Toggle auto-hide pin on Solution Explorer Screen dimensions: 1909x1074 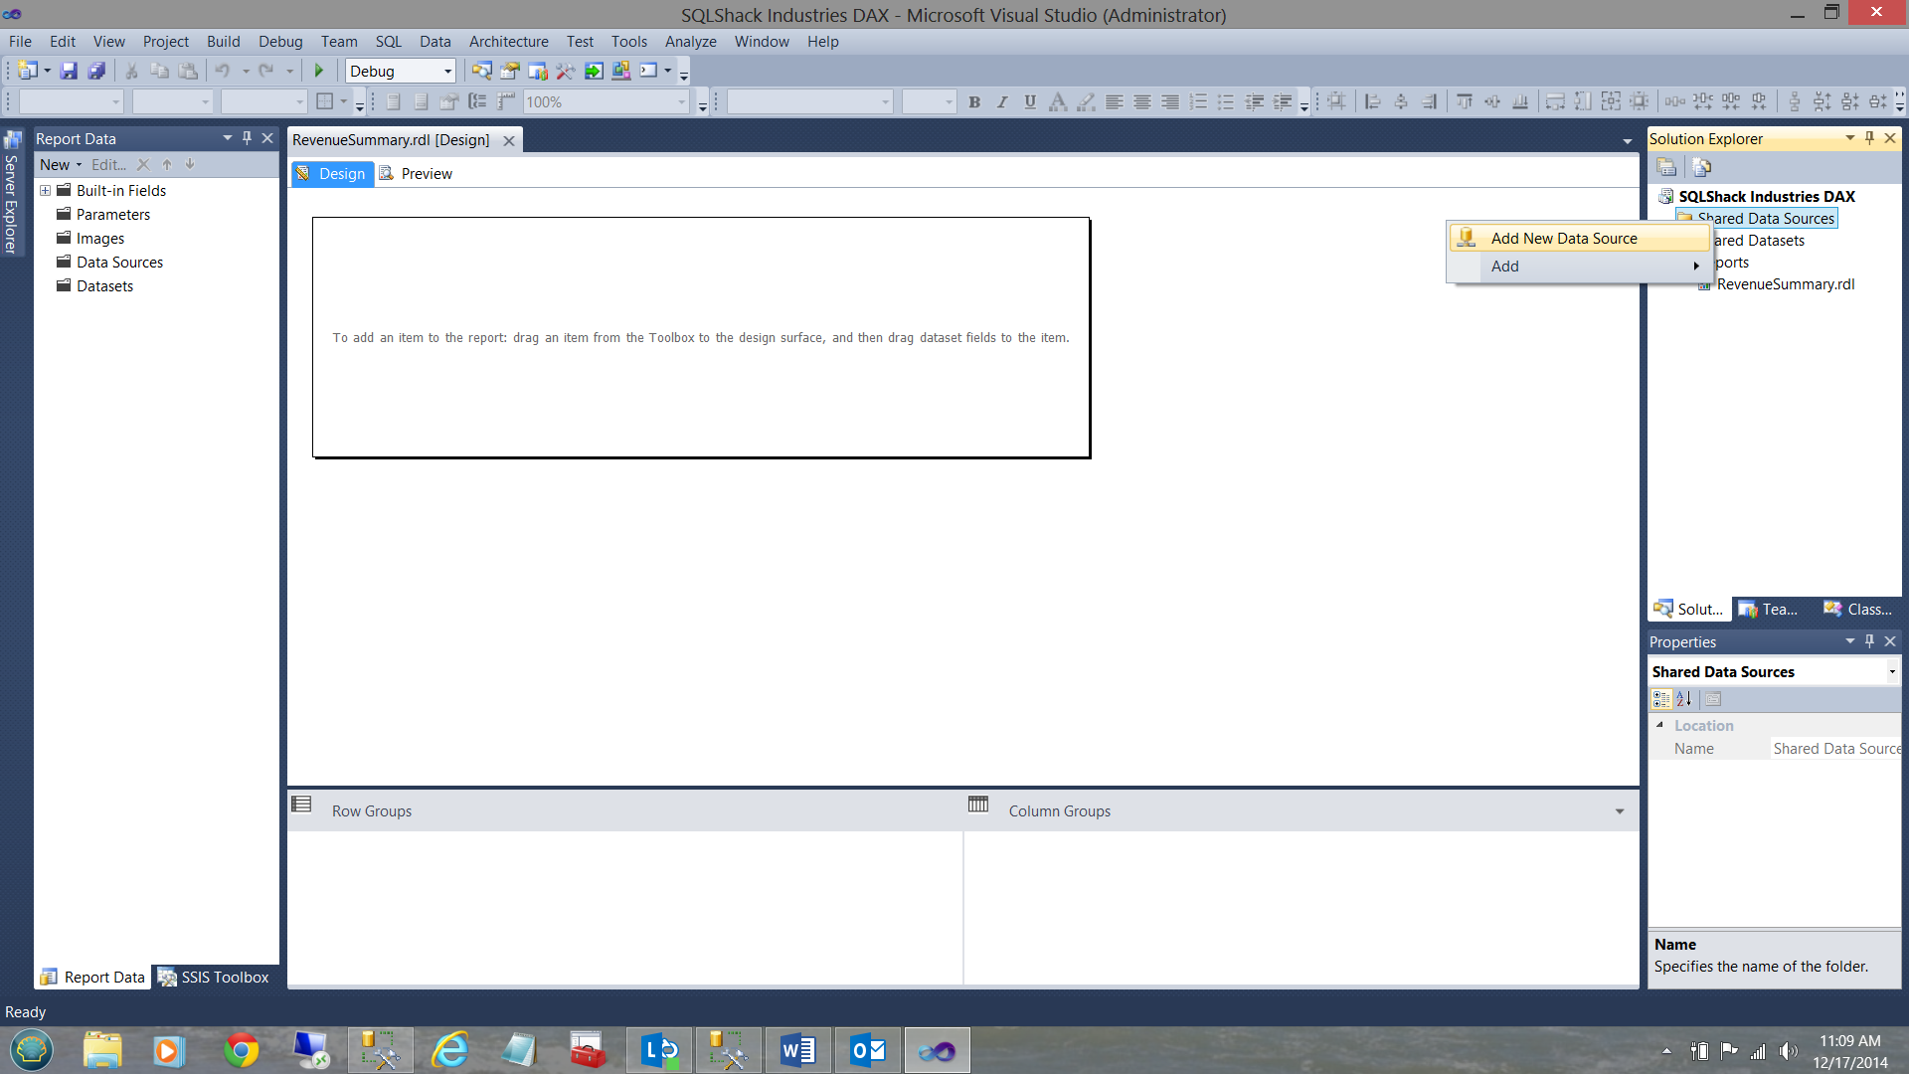coord(1869,138)
